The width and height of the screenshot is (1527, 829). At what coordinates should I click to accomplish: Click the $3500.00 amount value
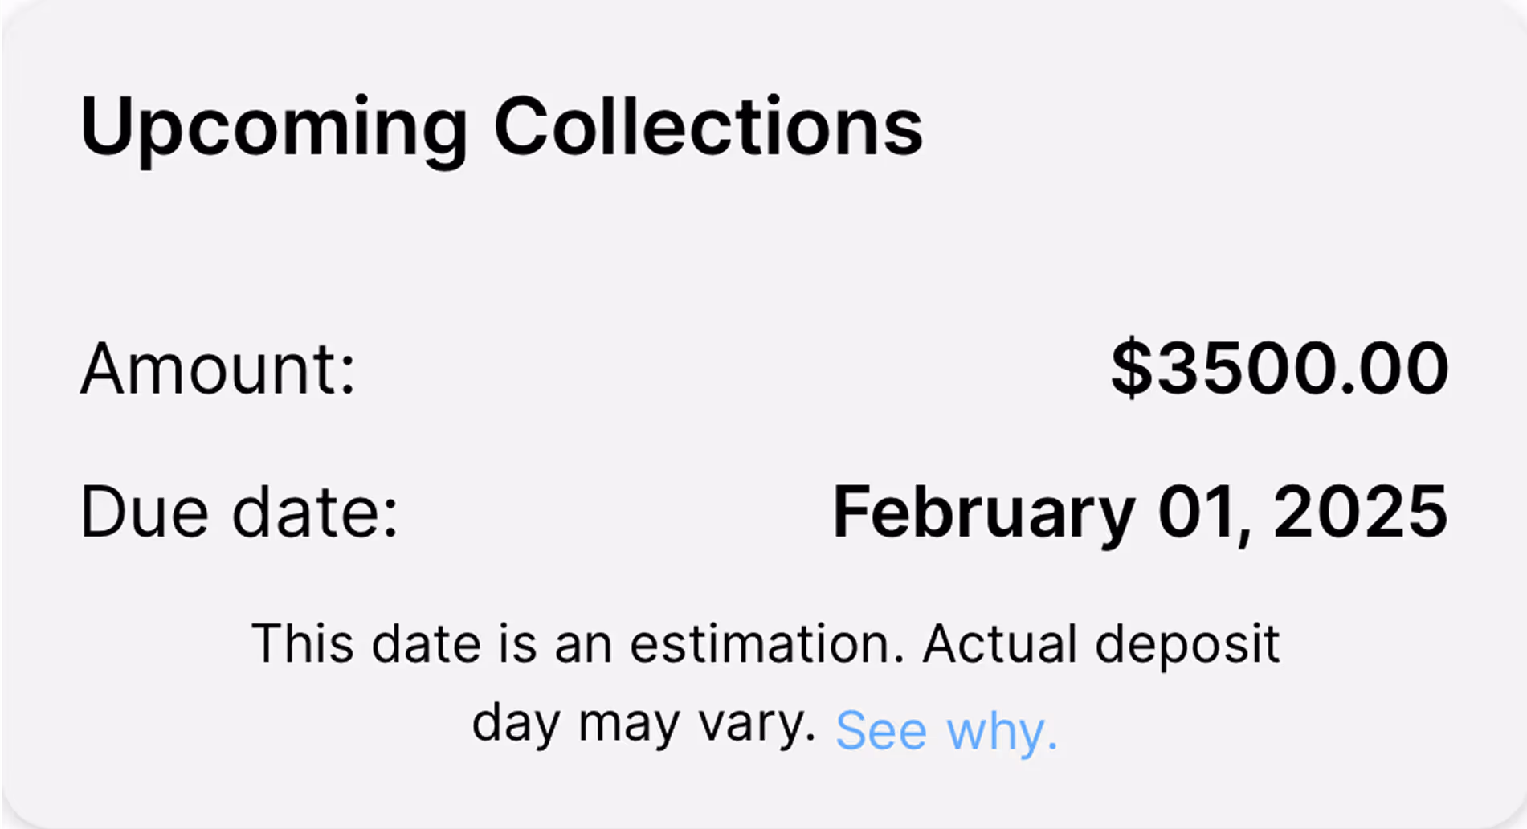[x=1280, y=369]
